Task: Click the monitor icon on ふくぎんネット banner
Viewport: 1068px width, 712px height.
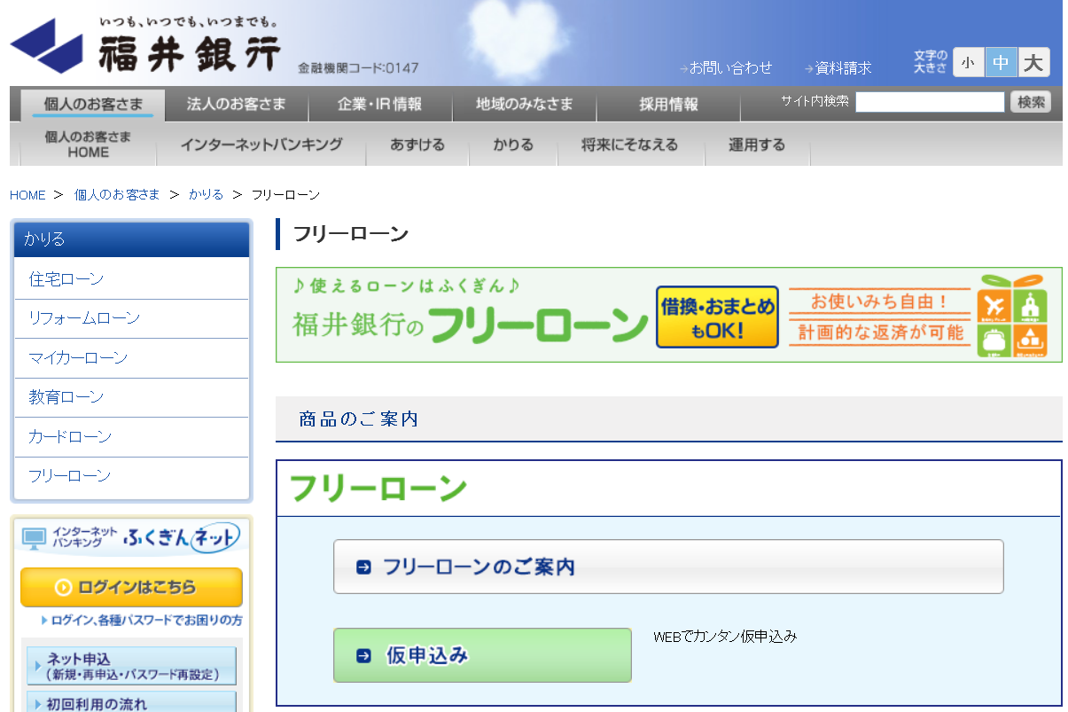Action: coord(34,537)
